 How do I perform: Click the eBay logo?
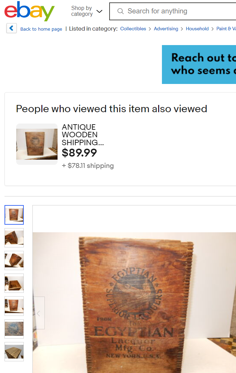click(x=29, y=11)
